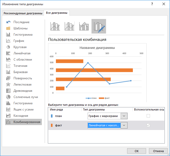Click the Шаблоны folder icon
Screen dimensions: 170x156
click(x=8, y=28)
